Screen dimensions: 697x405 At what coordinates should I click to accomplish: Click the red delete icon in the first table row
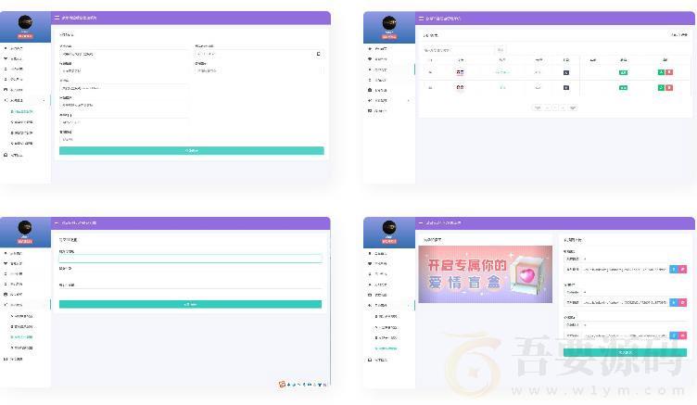point(669,72)
